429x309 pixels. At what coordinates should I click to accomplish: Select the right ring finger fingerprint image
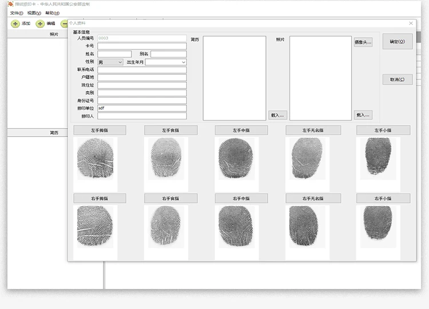click(307, 227)
